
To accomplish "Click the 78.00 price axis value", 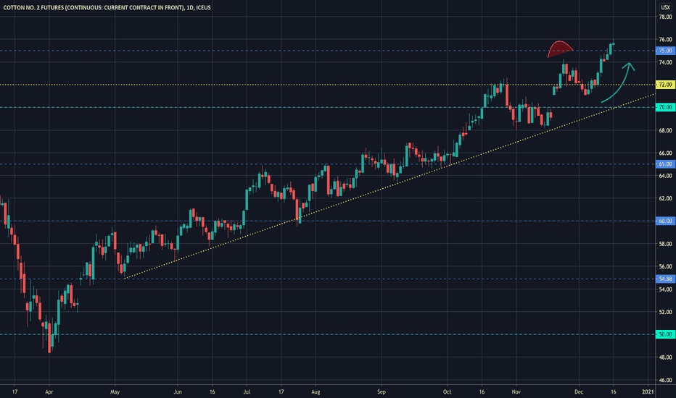I will [x=665, y=17].
